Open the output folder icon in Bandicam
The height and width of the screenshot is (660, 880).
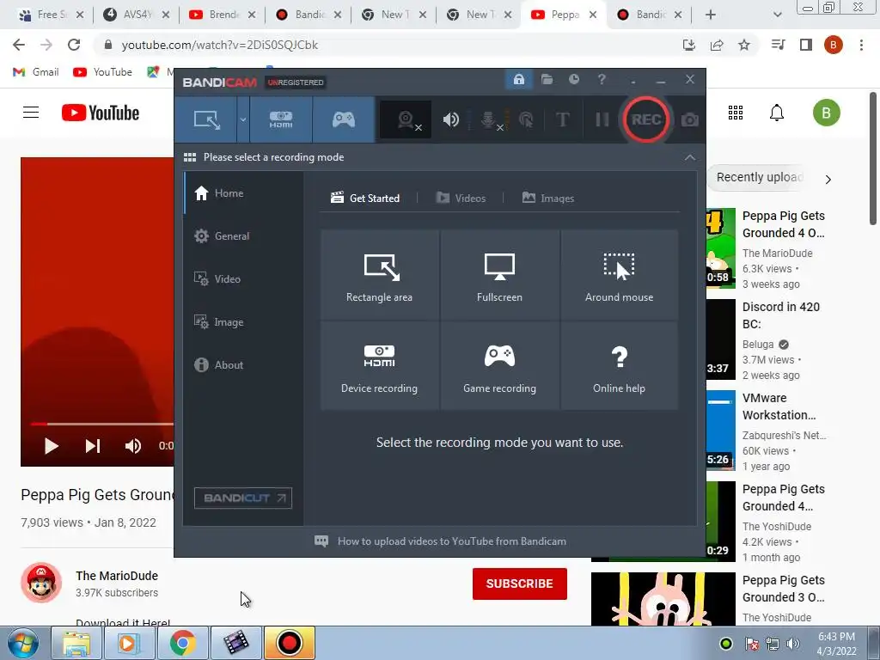point(547,79)
